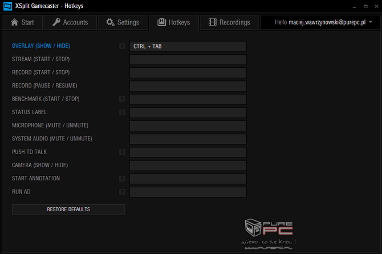382x254 pixels.
Task: Click the Restore Defaults button
Action: click(68, 209)
